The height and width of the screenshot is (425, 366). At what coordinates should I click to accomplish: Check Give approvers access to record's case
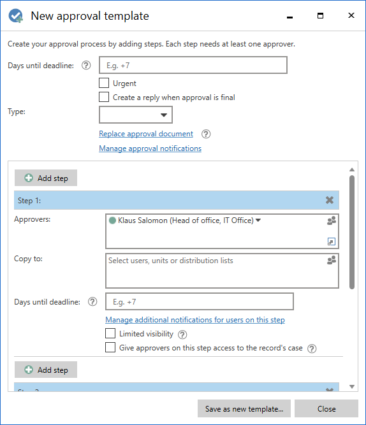[x=110, y=347]
